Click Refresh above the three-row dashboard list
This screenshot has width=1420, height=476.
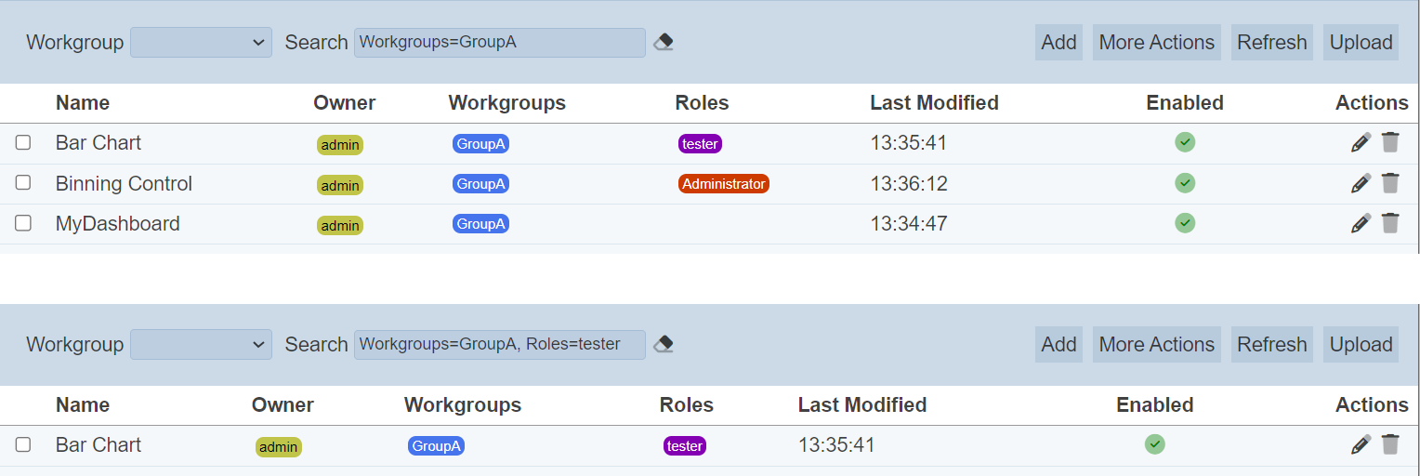pyautogui.click(x=1271, y=43)
